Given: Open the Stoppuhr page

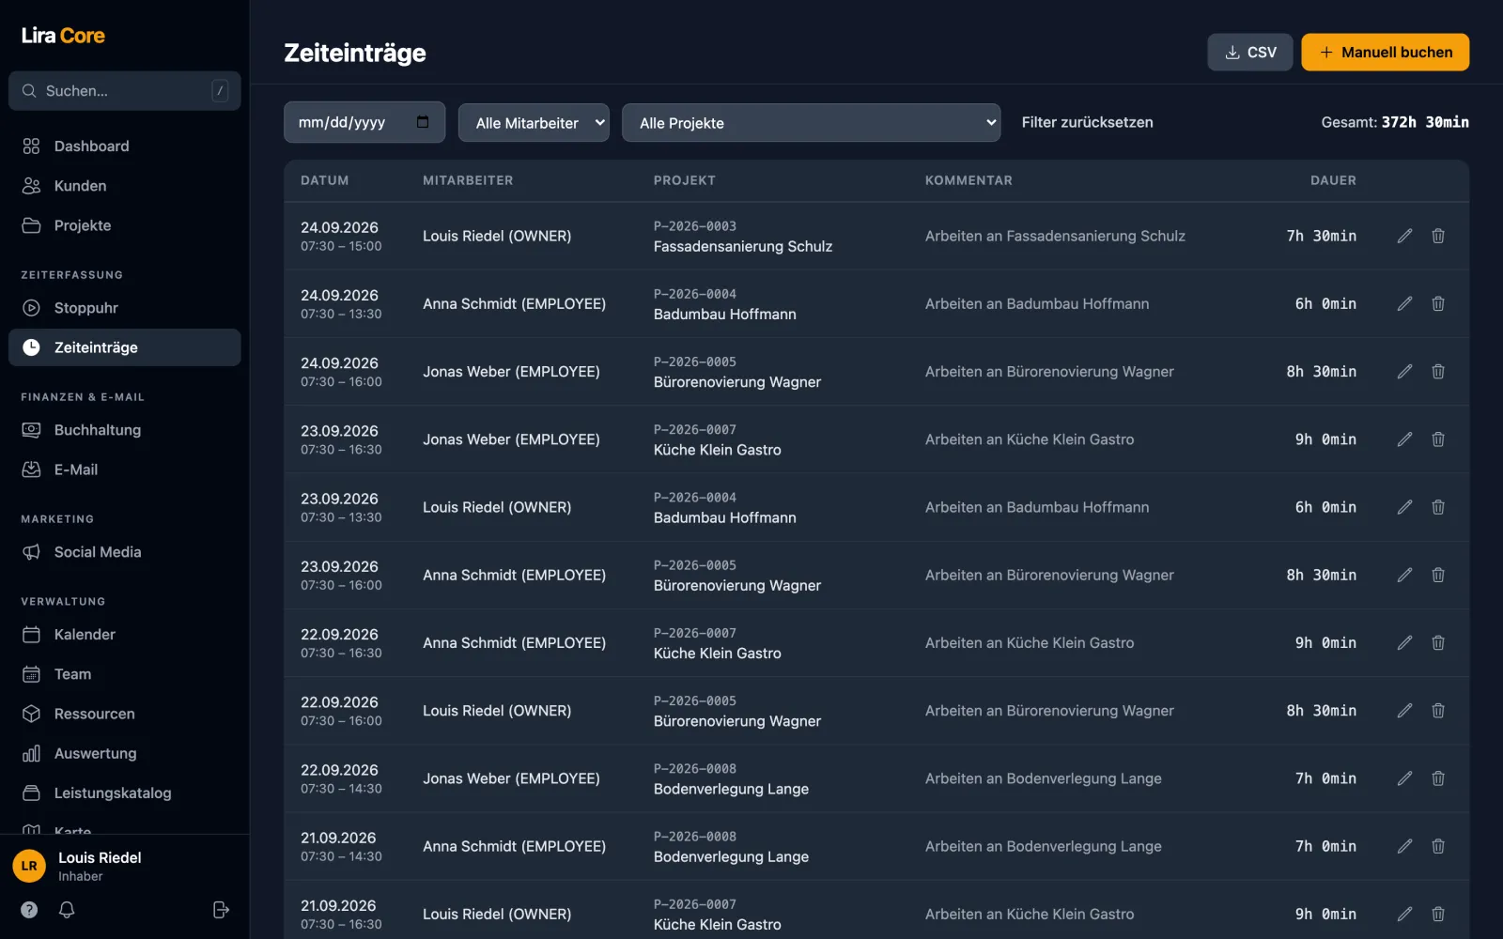Looking at the screenshot, I should (125, 308).
